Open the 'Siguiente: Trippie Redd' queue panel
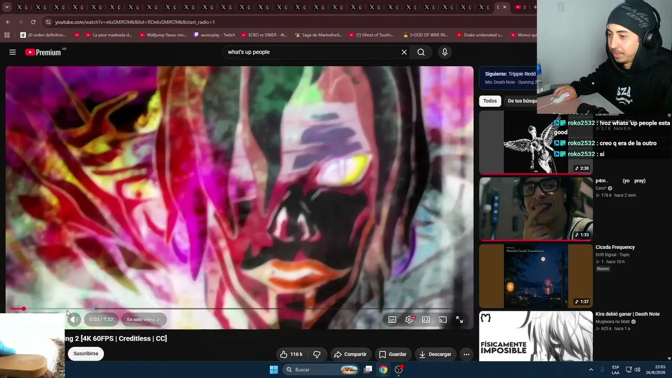Image resolution: width=672 pixels, height=378 pixels. point(508,78)
